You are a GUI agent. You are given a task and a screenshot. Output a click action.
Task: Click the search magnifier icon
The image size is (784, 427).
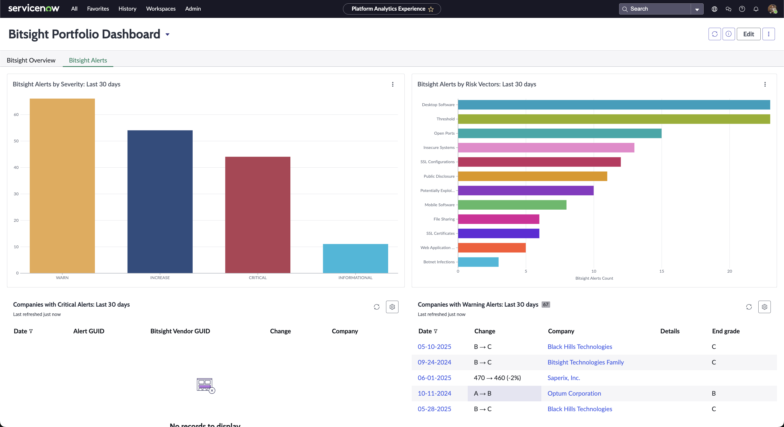tap(625, 9)
